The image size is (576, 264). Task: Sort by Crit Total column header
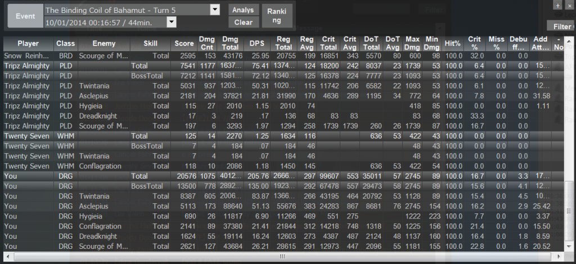(x=328, y=43)
